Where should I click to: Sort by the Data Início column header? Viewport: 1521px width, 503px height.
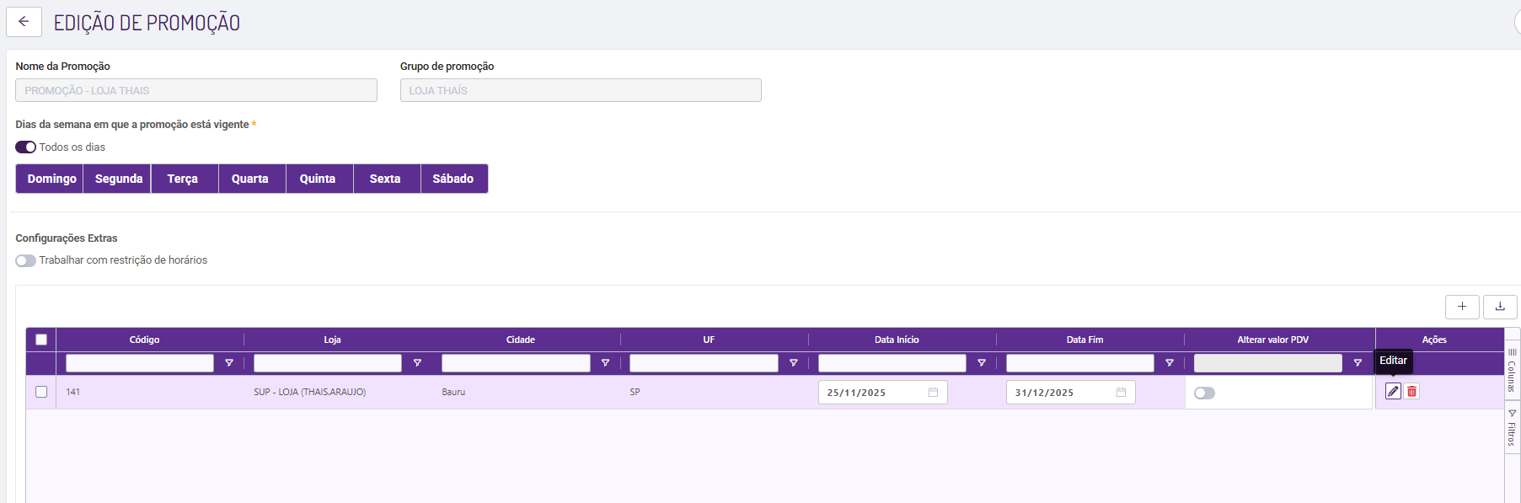897,340
